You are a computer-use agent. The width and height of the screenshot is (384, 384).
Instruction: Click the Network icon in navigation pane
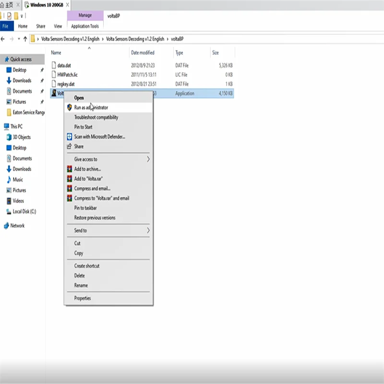pyautogui.click(x=6, y=226)
